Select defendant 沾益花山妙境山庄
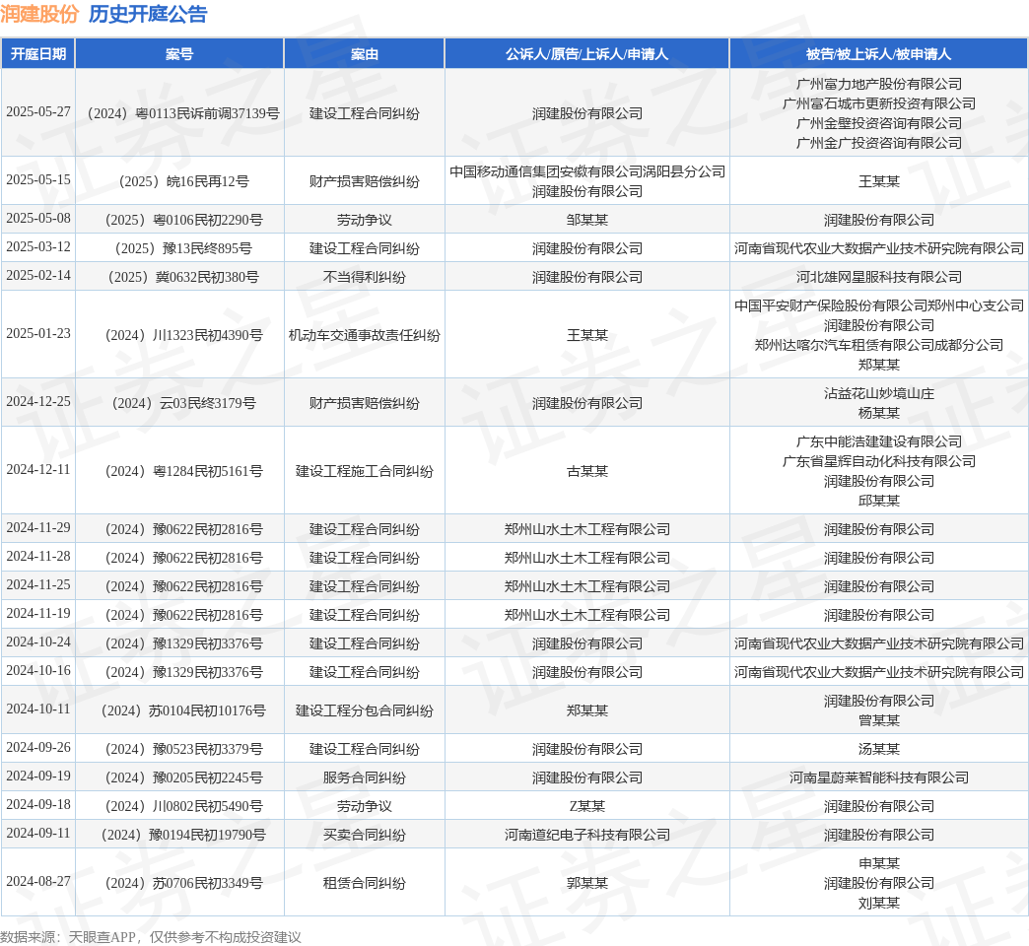Viewport: 1029px width, 946px height. click(879, 393)
